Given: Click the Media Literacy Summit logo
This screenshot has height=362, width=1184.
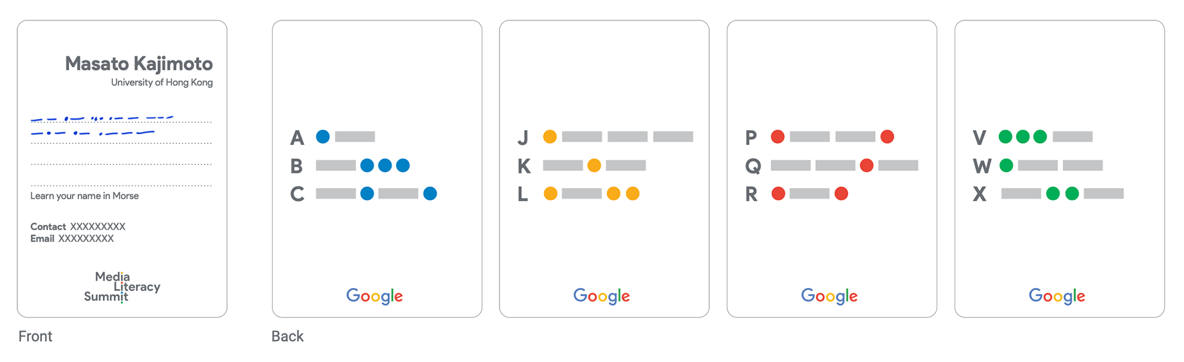Looking at the screenshot, I should (x=122, y=287).
